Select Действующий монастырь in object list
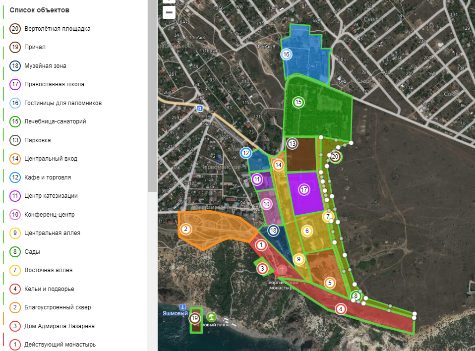 pyautogui.click(x=59, y=345)
